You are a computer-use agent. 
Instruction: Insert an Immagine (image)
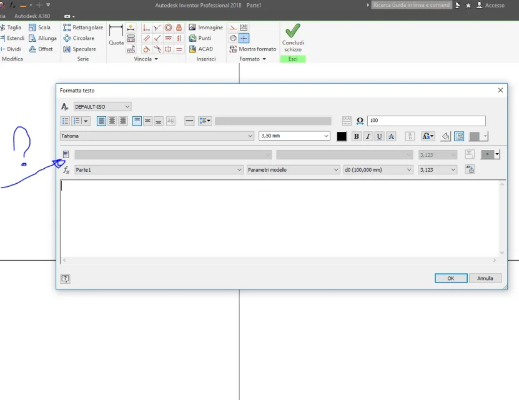coord(206,27)
